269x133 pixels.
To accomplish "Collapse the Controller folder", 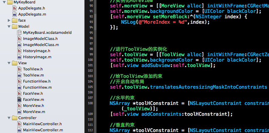I will (x=9, y=118).
